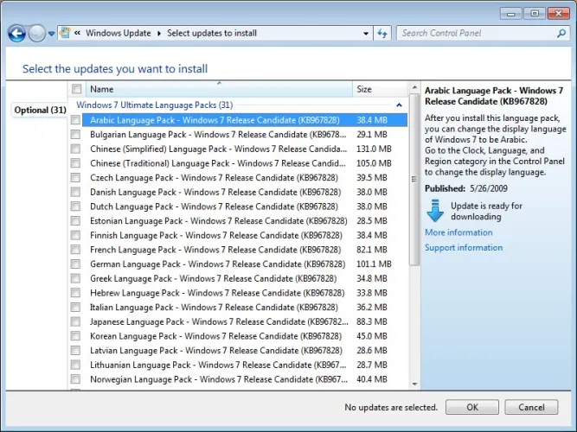This screenshot has width=577, height=432.
Task: Open the recent pages dropdown arrow
Action: coord(52,34)
